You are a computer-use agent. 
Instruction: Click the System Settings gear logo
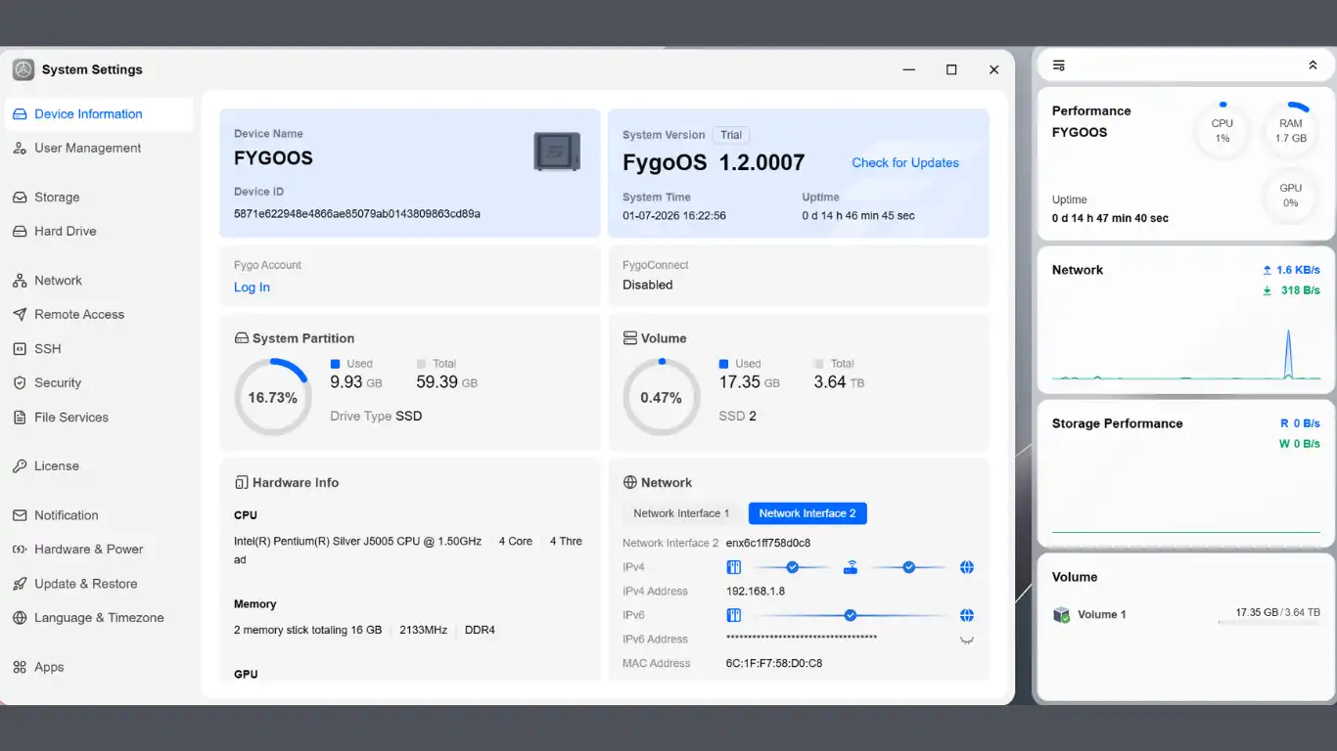[x=23, y=69]
